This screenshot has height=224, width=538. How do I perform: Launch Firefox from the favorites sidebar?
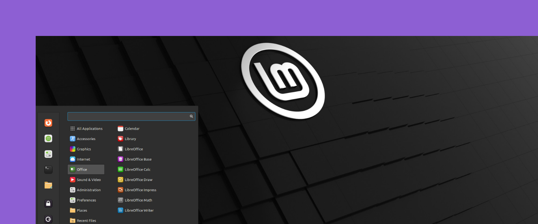click(x=48, y=123)
